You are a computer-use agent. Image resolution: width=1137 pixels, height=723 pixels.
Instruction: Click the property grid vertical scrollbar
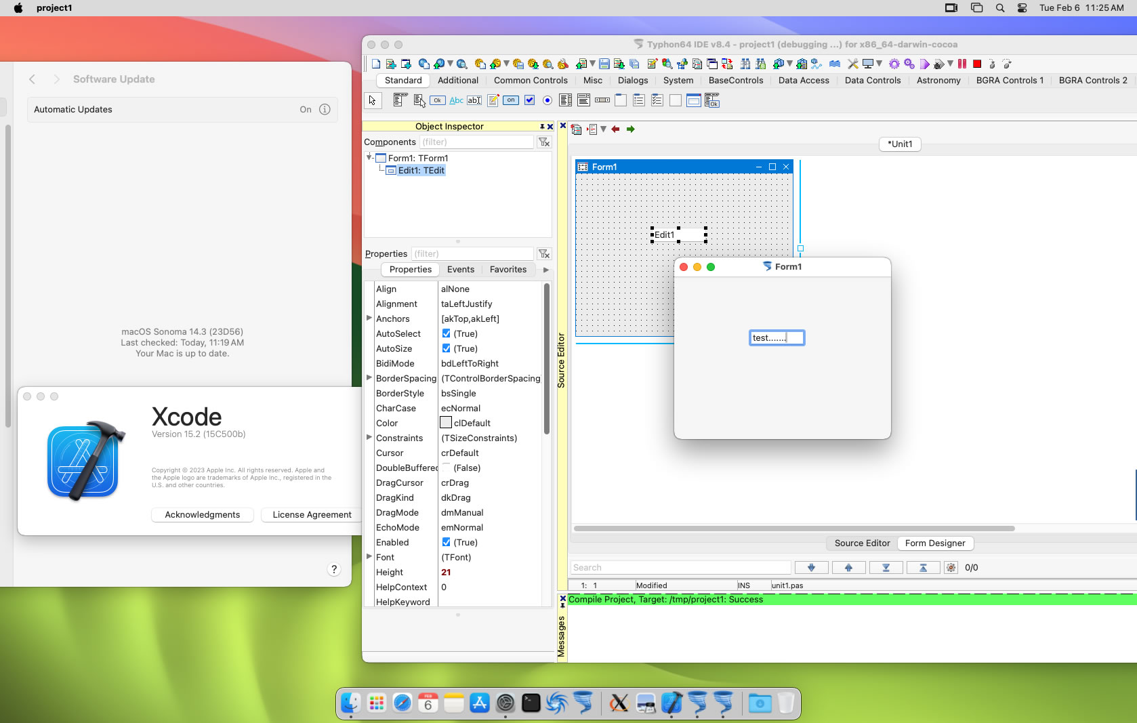click(x=546, y=359)
